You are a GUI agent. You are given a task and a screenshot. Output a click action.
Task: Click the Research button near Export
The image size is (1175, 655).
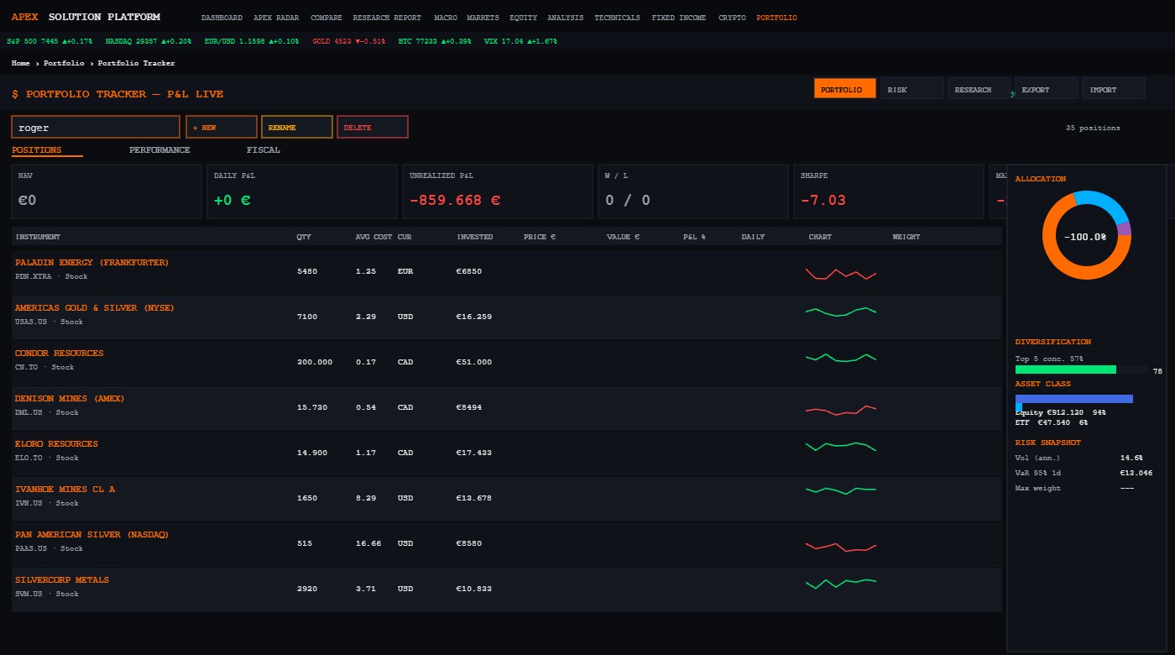click(979, 88)
